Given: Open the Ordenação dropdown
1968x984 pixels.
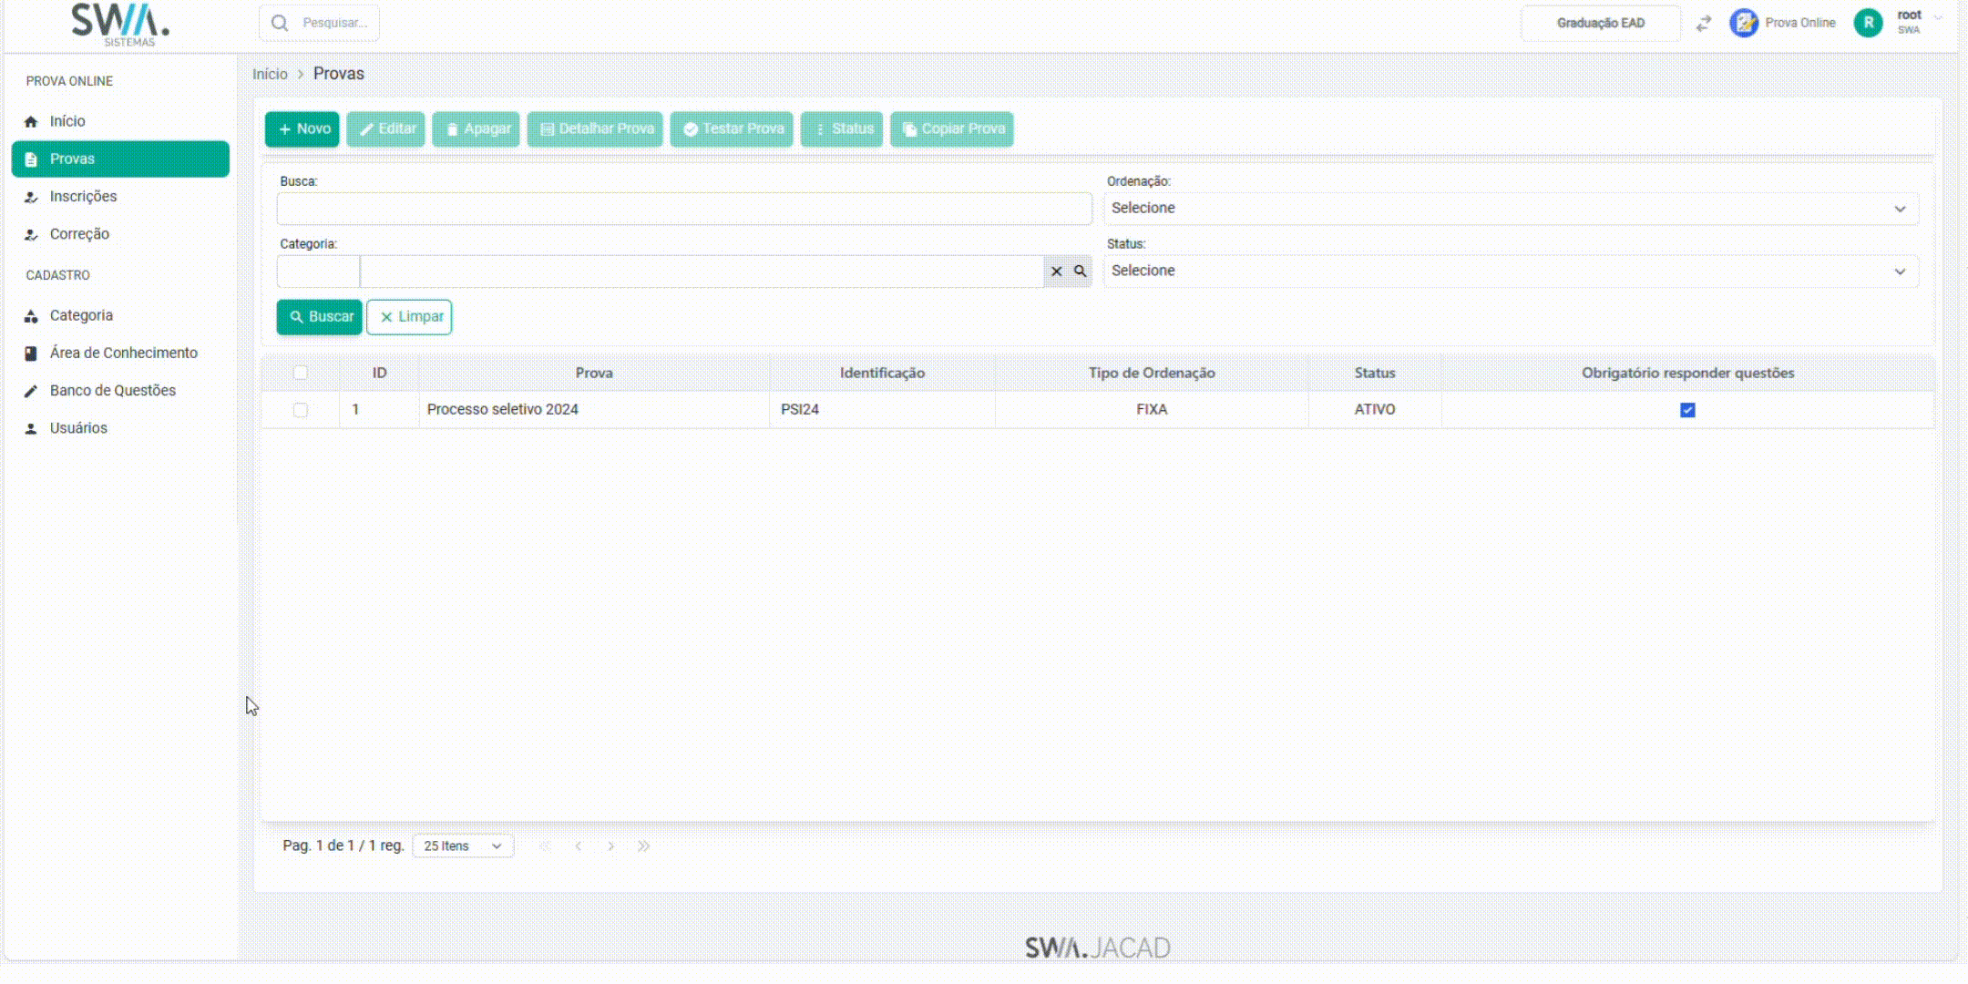Looking at the screenshot, I should 1511,209.
